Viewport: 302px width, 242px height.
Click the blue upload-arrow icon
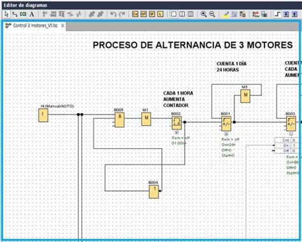click(x=295, y=14)
